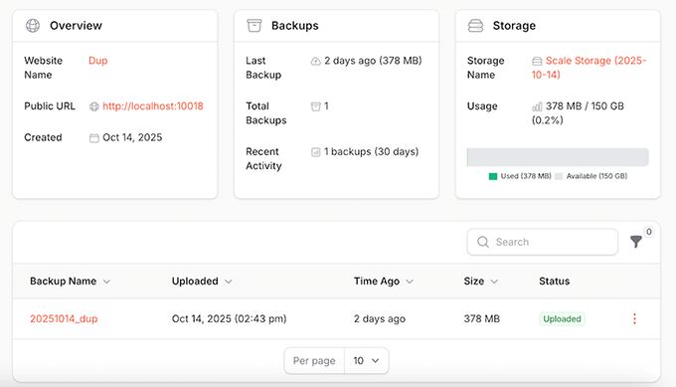This screenshot has height=387, width=676.
Task: Click the Backup Name column header text
Action: tap(63, 282)
